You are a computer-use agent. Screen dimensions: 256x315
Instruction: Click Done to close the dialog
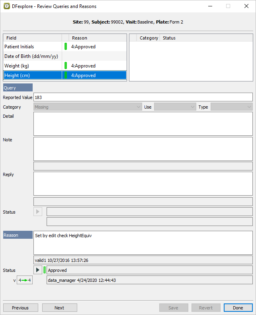click(x=238, y=308)
